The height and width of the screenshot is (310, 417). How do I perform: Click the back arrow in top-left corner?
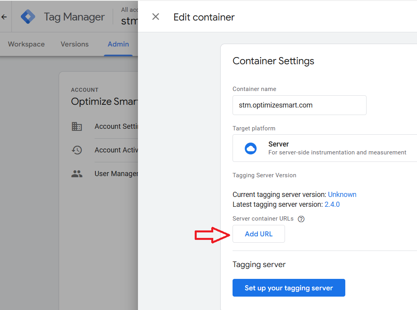click(x=4, y=17)
